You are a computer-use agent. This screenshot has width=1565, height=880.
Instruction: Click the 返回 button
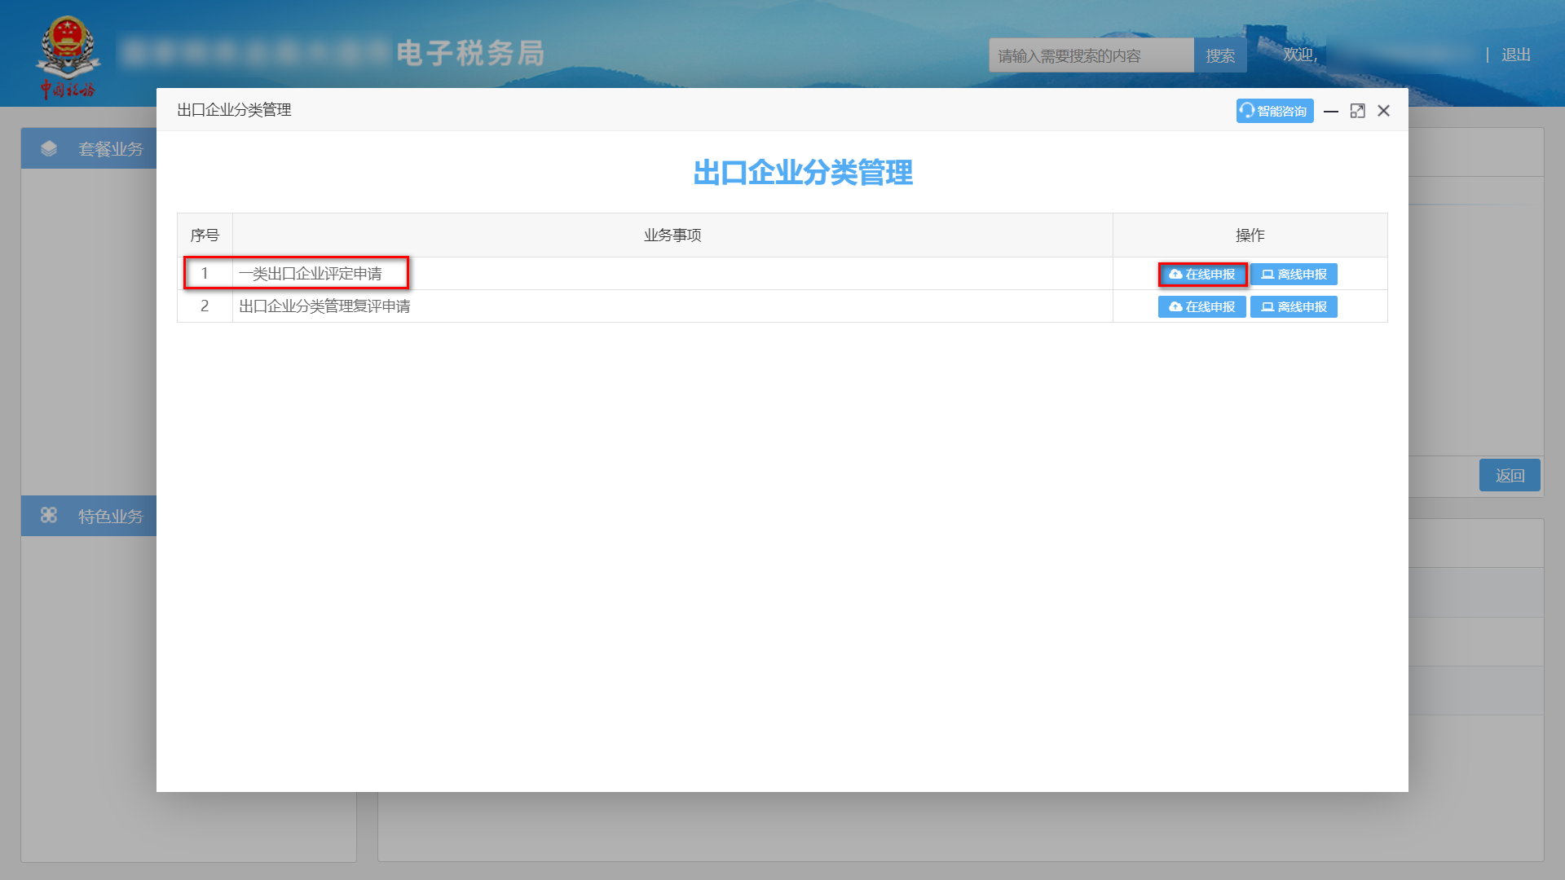(1510, 474)
